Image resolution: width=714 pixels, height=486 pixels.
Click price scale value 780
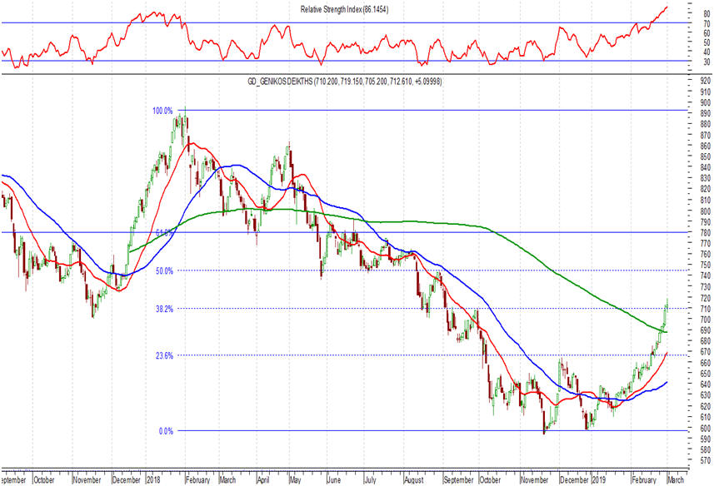click(705, 233)
